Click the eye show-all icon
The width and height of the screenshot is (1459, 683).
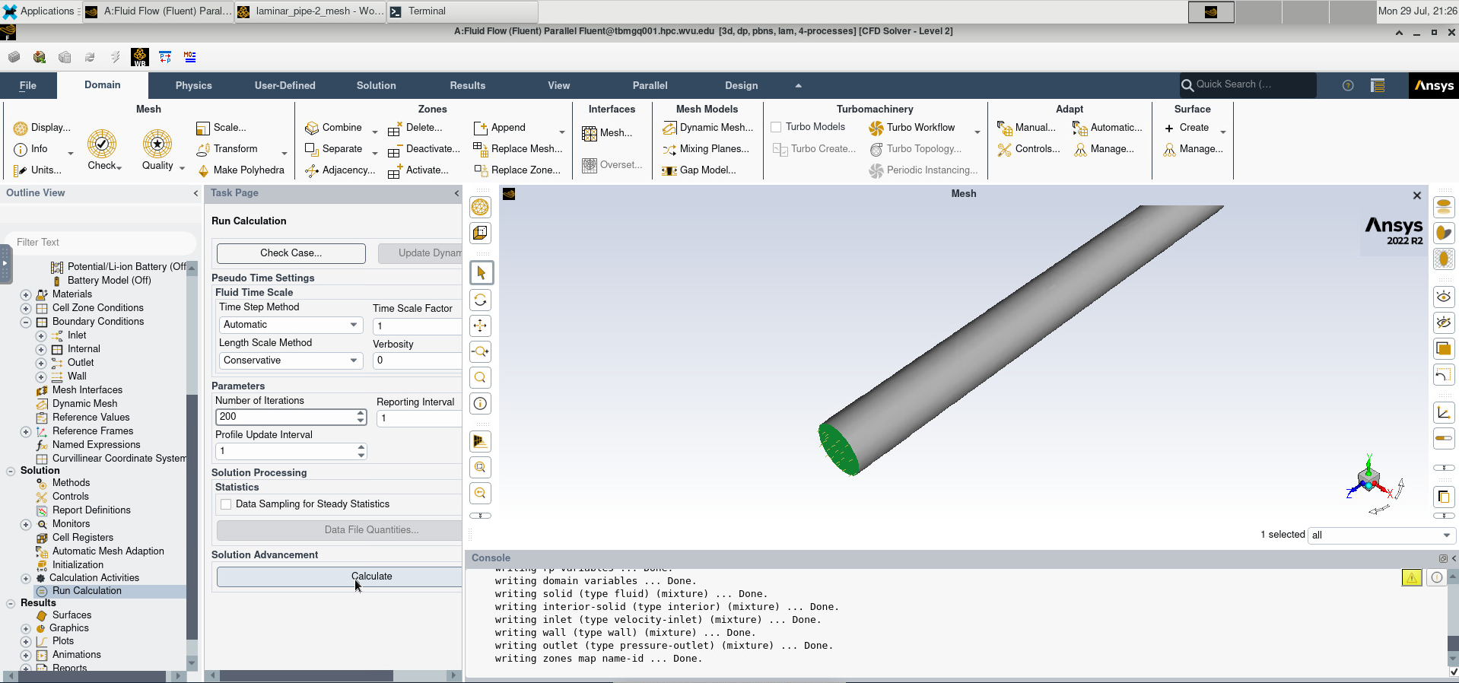[1444, 297]
